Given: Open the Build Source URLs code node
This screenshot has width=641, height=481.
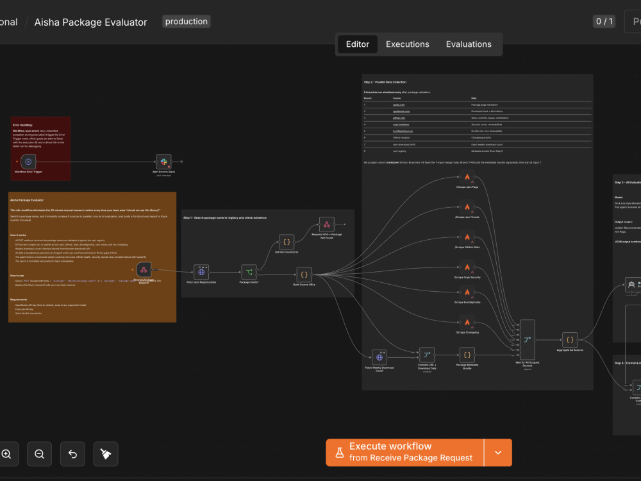Looking at the screenshot, I should pyautogui.click(x=304, y=274).
